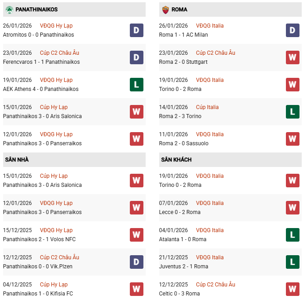Select the SÂN NHÀ home section header
This screenshot has height=300, width=304.
17,160
